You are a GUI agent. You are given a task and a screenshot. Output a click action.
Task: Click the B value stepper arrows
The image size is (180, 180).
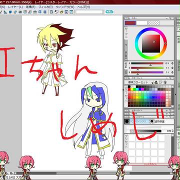coord(172,72)
